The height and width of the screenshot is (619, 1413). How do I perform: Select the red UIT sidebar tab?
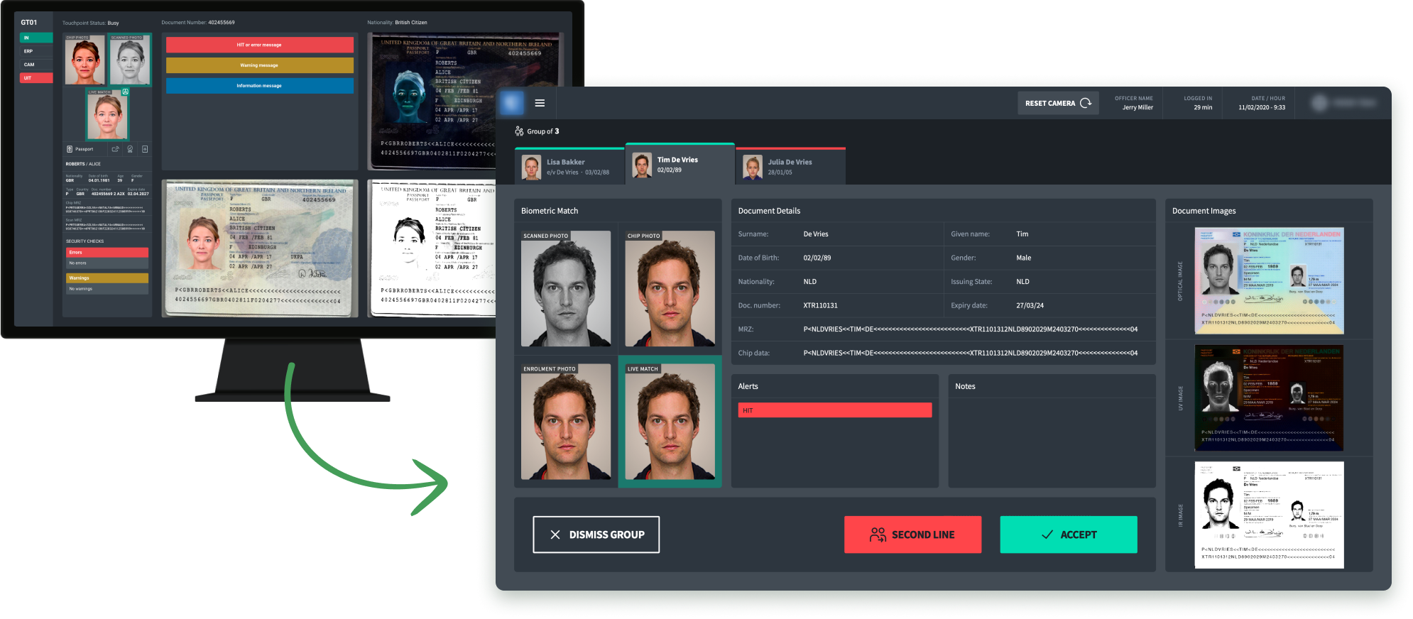click(36, 78)
